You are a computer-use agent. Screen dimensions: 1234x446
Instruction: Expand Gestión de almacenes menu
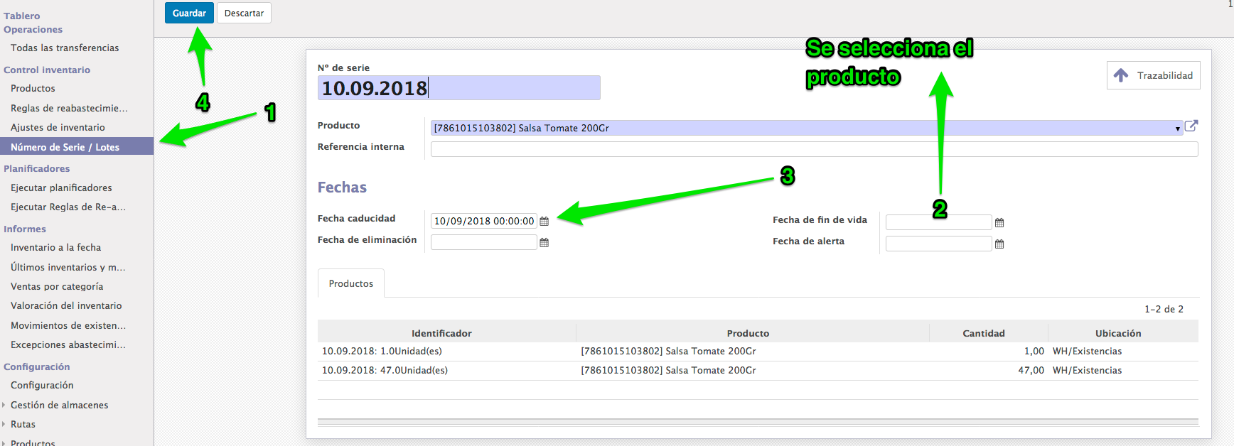59,405
